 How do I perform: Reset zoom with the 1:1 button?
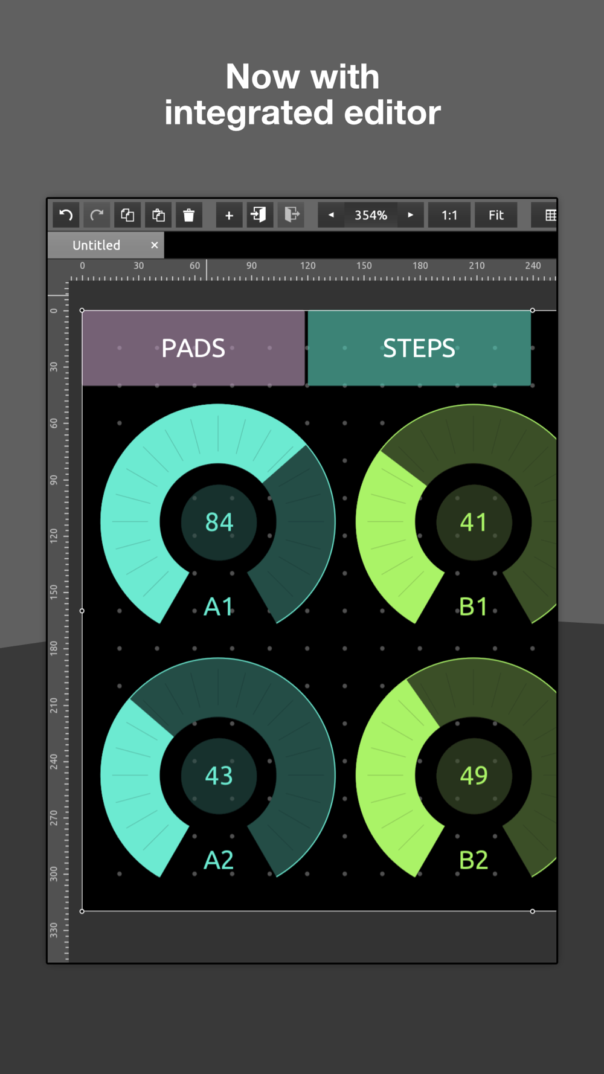pyautogui.click(x=449, y=215)
